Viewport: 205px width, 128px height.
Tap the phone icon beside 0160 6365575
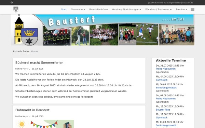(x=149, y=3)
